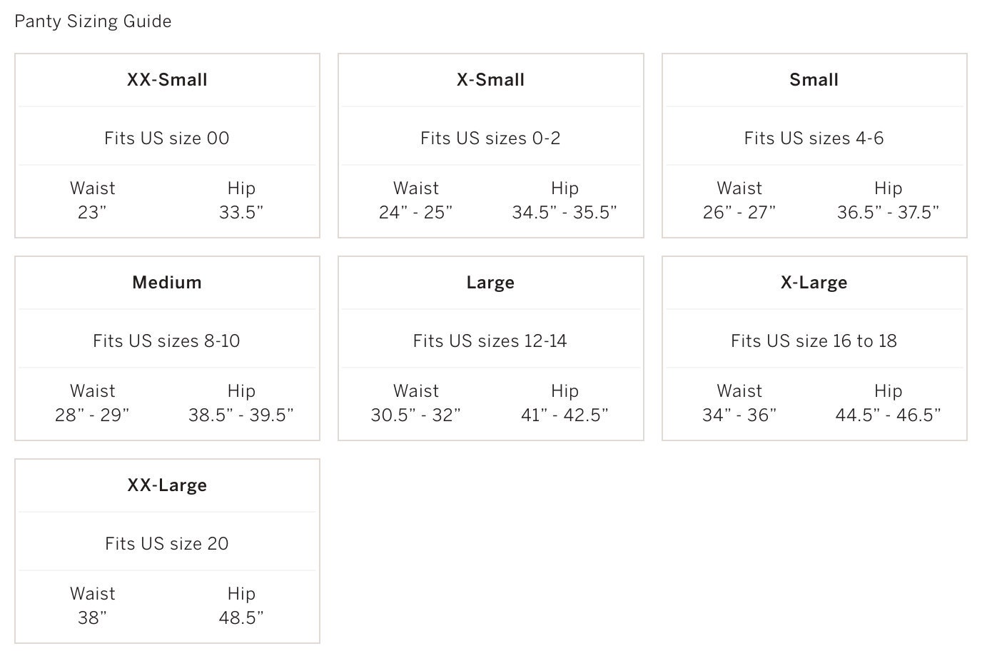Screen dimensions: 982x671
Task: Click the 36.5" - 37.5" hip measurement
Action: click(889, 212)
